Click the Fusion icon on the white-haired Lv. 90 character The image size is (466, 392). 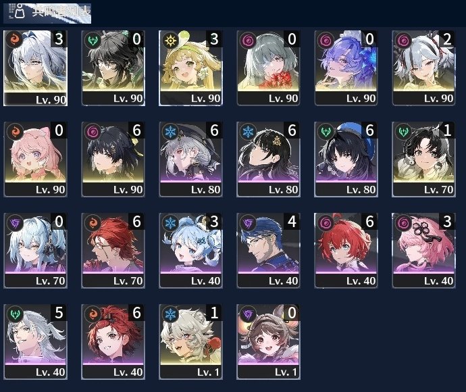15,40
